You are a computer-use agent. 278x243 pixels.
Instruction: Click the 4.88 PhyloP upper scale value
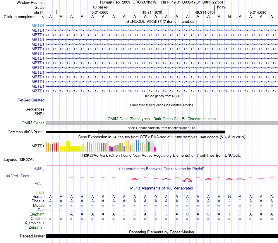click(x=37, y=169)
